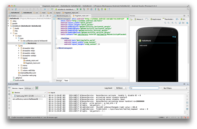Open Samsung SHV-E210K device selector
This screenshot has width=197, height=129.
tap(29, 96)
